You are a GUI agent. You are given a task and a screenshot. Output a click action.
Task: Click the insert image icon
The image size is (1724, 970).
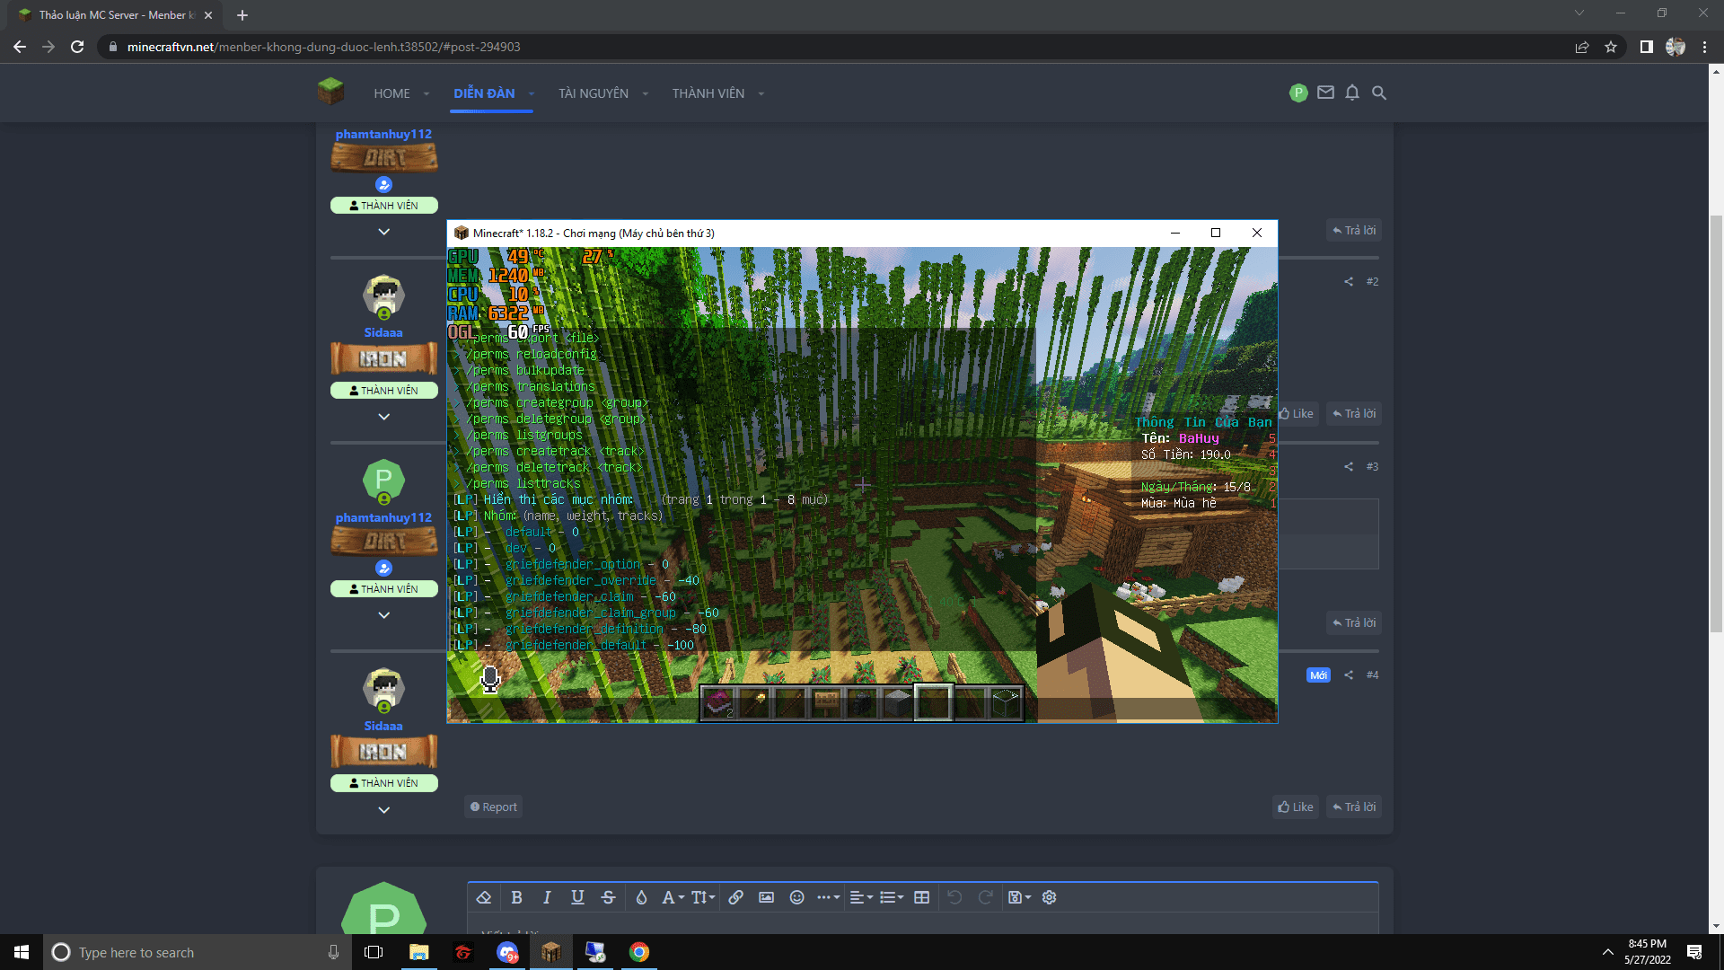766,897
